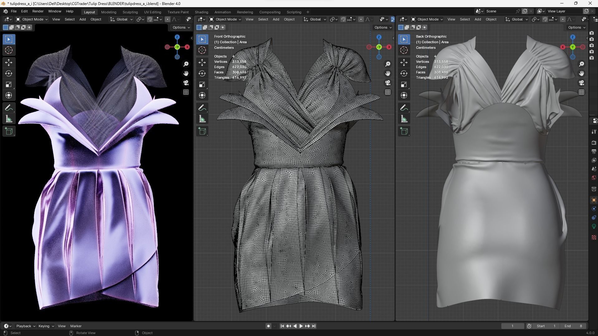The height and width of the screenshot is (336, 598).
Task: Click Marker in the timeline header
Action: 76,326
